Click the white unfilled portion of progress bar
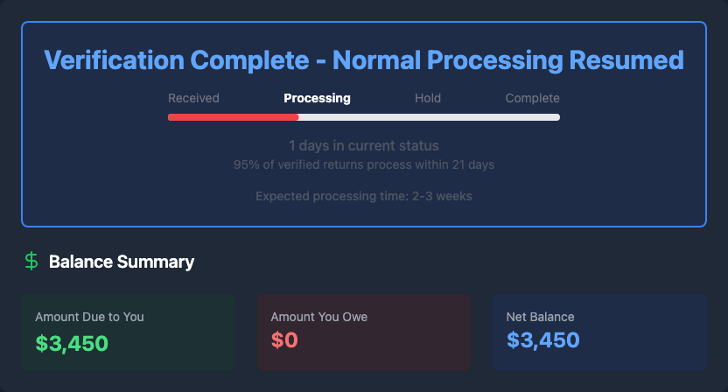728x392 pixels. [429, 117]
